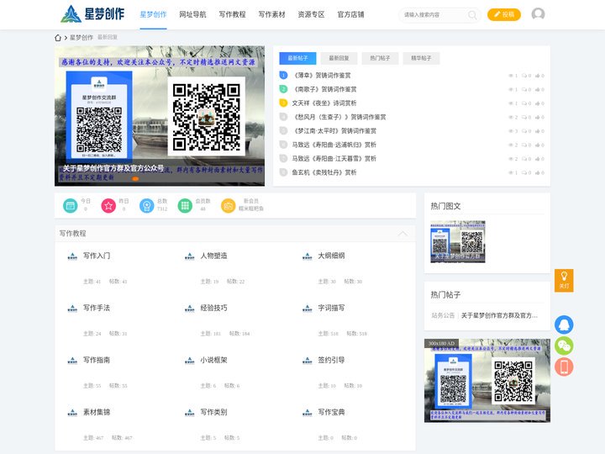Open post 《南歌子》贺铸词作鉴赏

click(324, 89)
